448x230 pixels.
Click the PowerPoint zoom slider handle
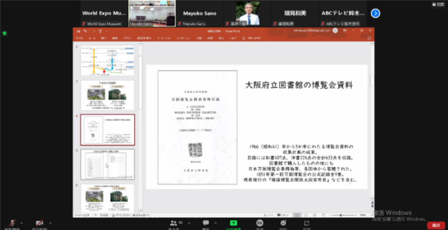pyautogui.click(x=340, y=215)
